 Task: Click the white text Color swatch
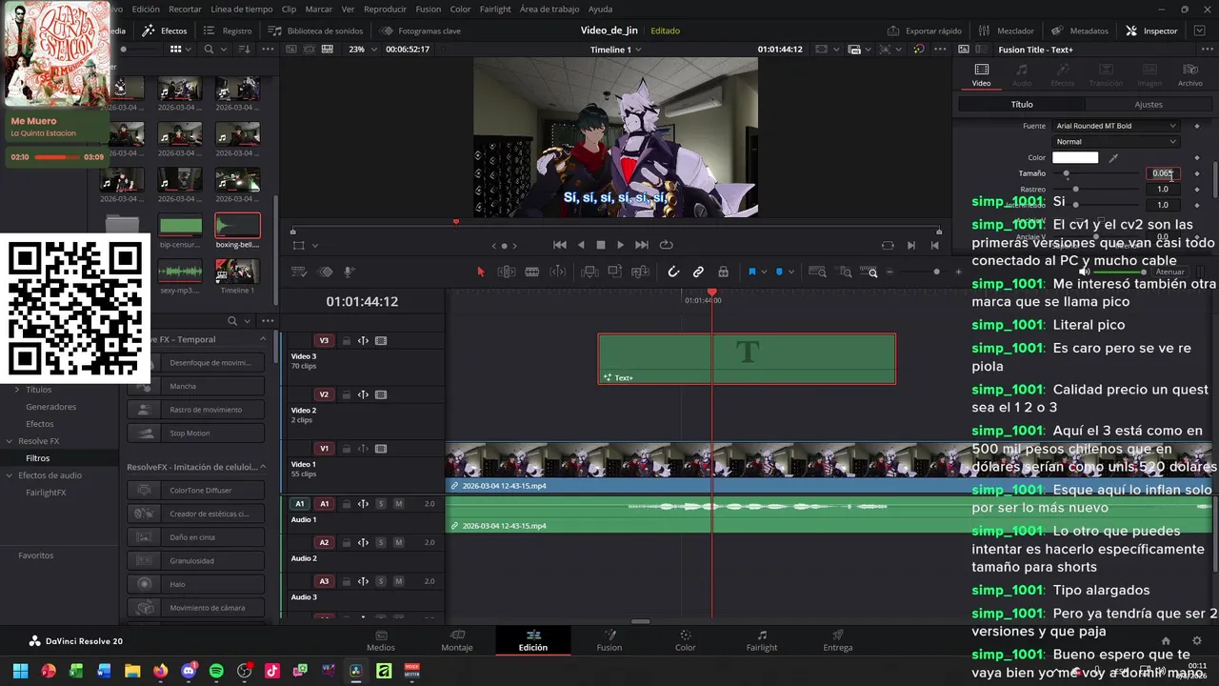tap(1074, 158)
